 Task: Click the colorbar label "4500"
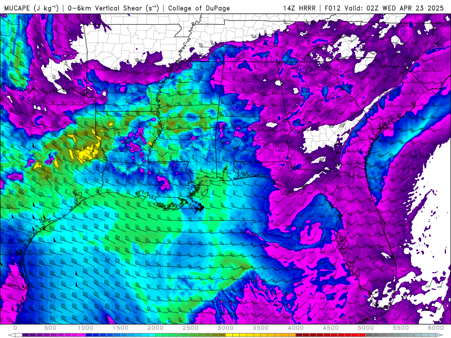(331, 328)
